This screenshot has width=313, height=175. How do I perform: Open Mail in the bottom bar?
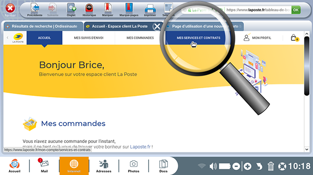point(44,166)
